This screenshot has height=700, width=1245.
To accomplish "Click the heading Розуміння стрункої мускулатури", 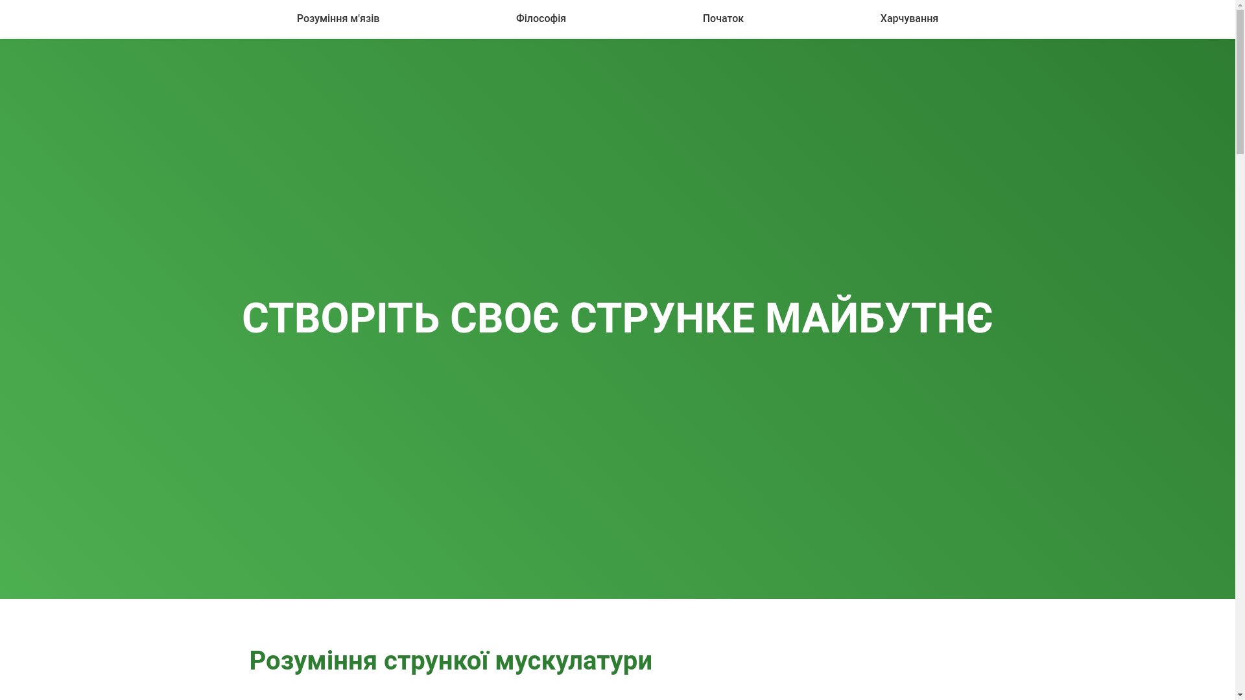I will pos(451,660).
